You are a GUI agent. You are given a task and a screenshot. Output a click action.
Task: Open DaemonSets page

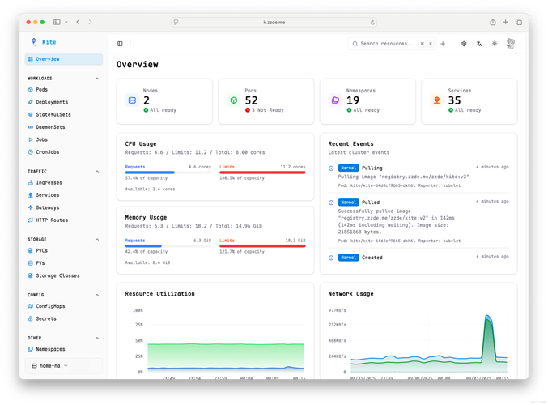click(x=50, y=127)
